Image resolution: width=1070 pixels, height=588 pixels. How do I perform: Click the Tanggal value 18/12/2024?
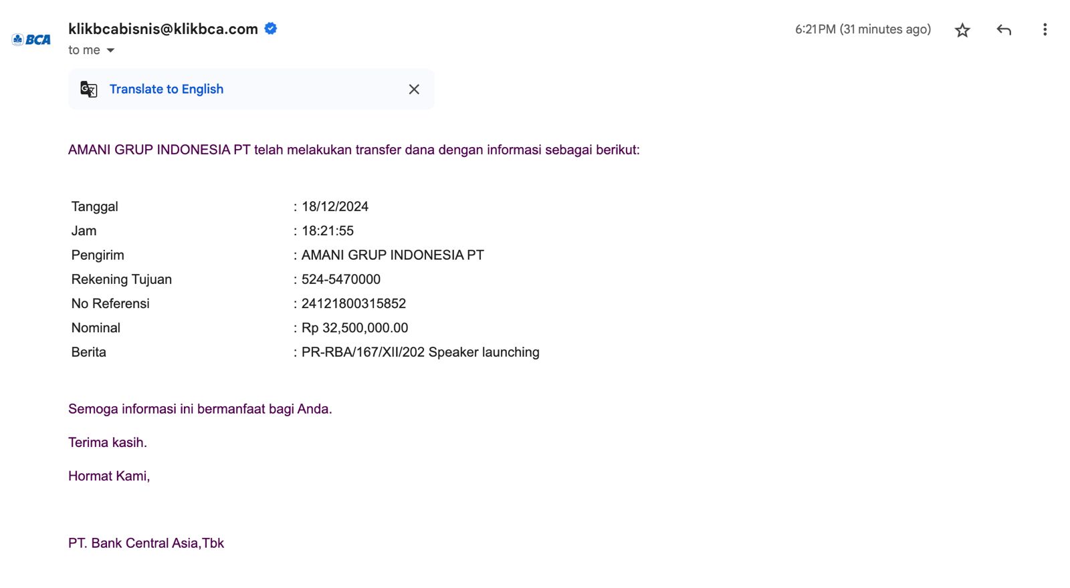335,206
